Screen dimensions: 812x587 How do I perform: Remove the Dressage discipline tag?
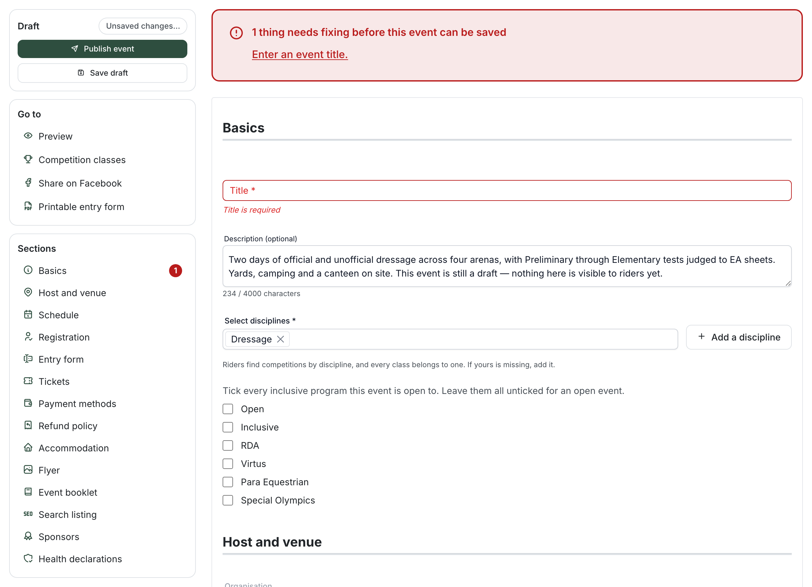click(281, 339)
